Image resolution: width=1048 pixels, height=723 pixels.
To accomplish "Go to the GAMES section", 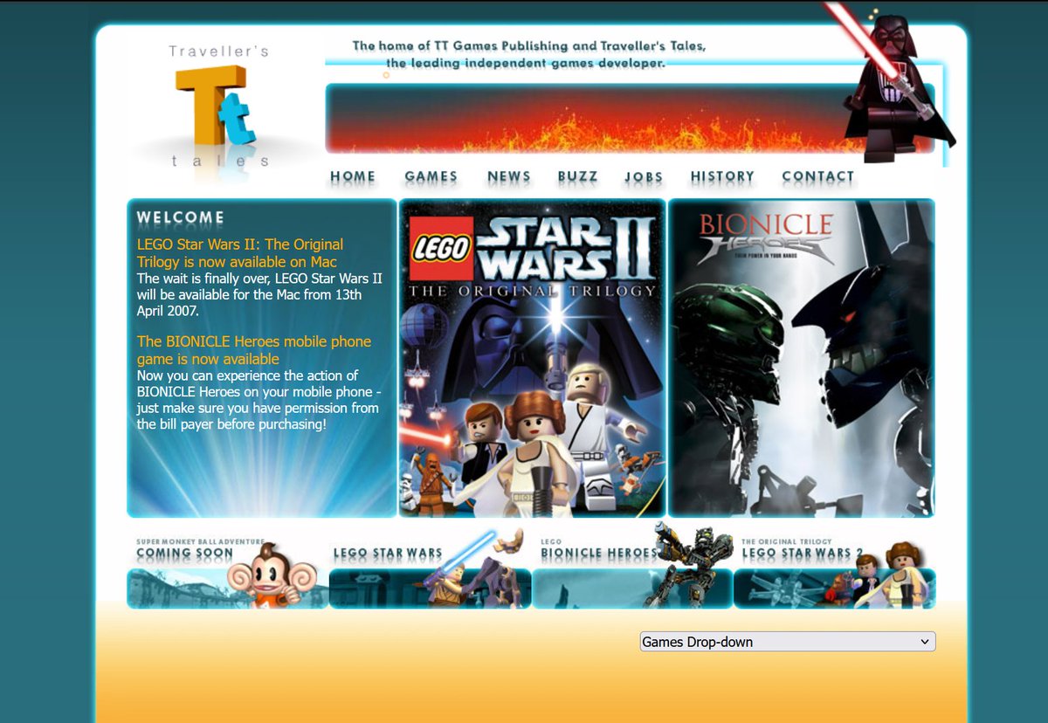I will 431,176.
